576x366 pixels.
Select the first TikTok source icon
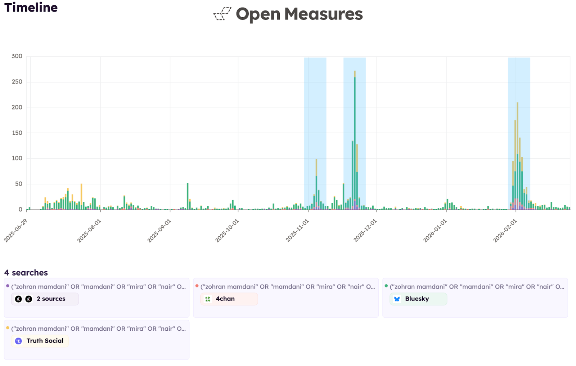tap(18, 299)
